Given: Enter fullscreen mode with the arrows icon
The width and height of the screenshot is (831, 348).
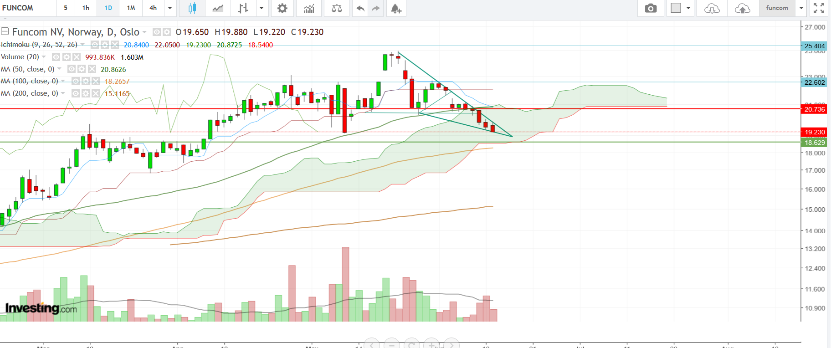Looking at the screenshot, I should pyautogui.click(x=819, y=8).
